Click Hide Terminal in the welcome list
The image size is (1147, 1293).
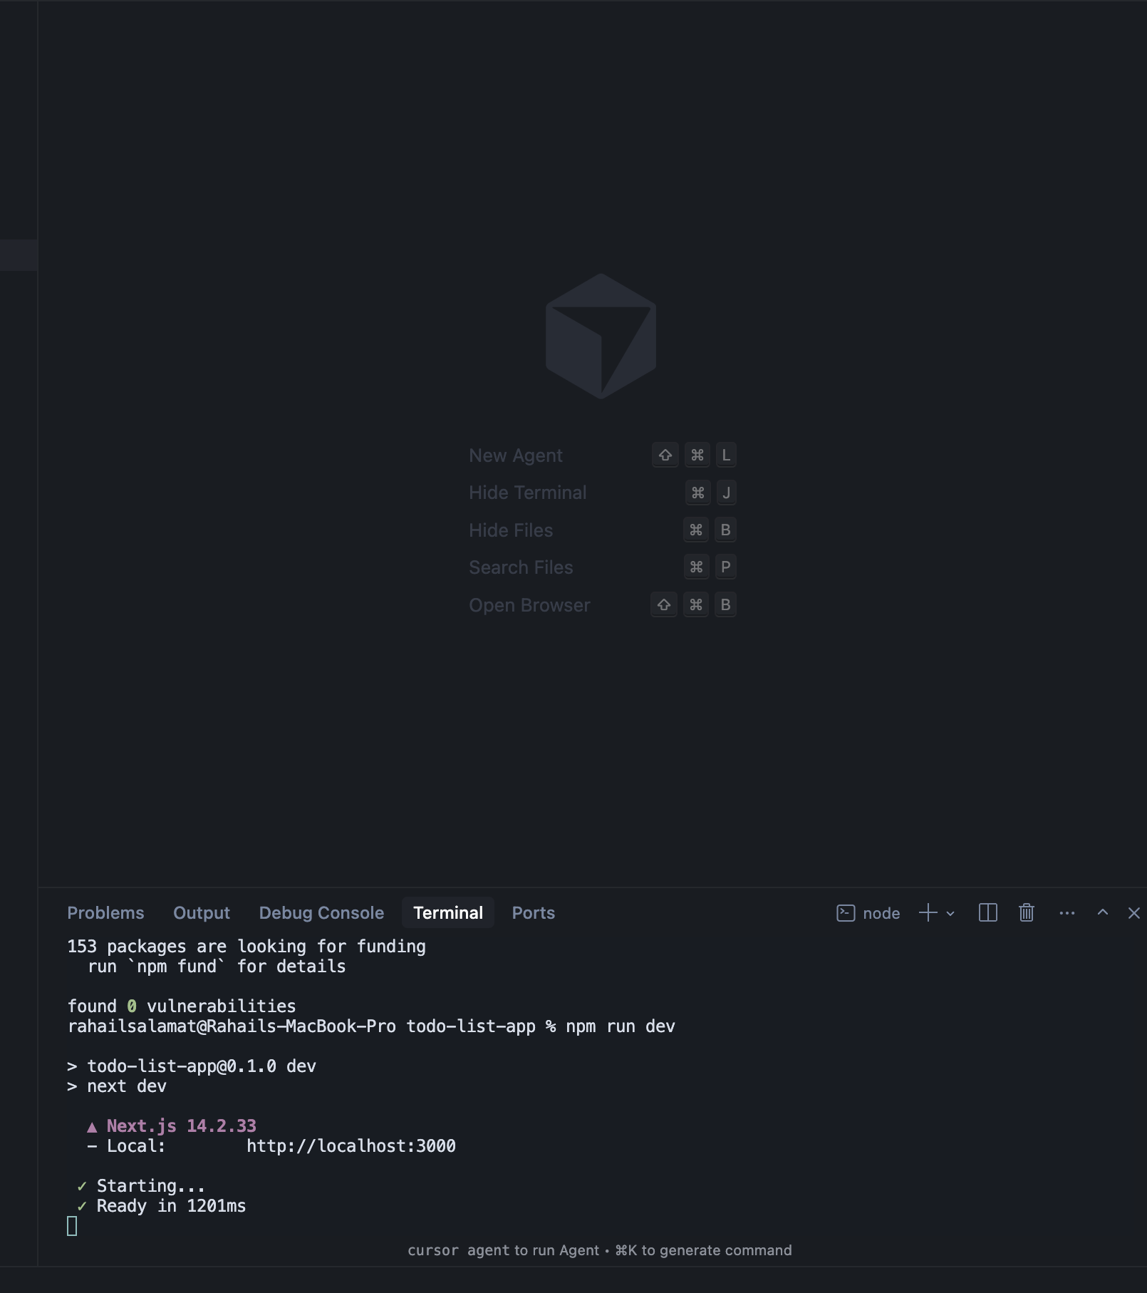[x=603, y=493]
